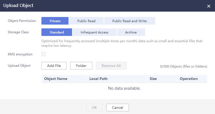Select Archive storage class
This screenshot has height=114, width=215.
coord(131,32)
